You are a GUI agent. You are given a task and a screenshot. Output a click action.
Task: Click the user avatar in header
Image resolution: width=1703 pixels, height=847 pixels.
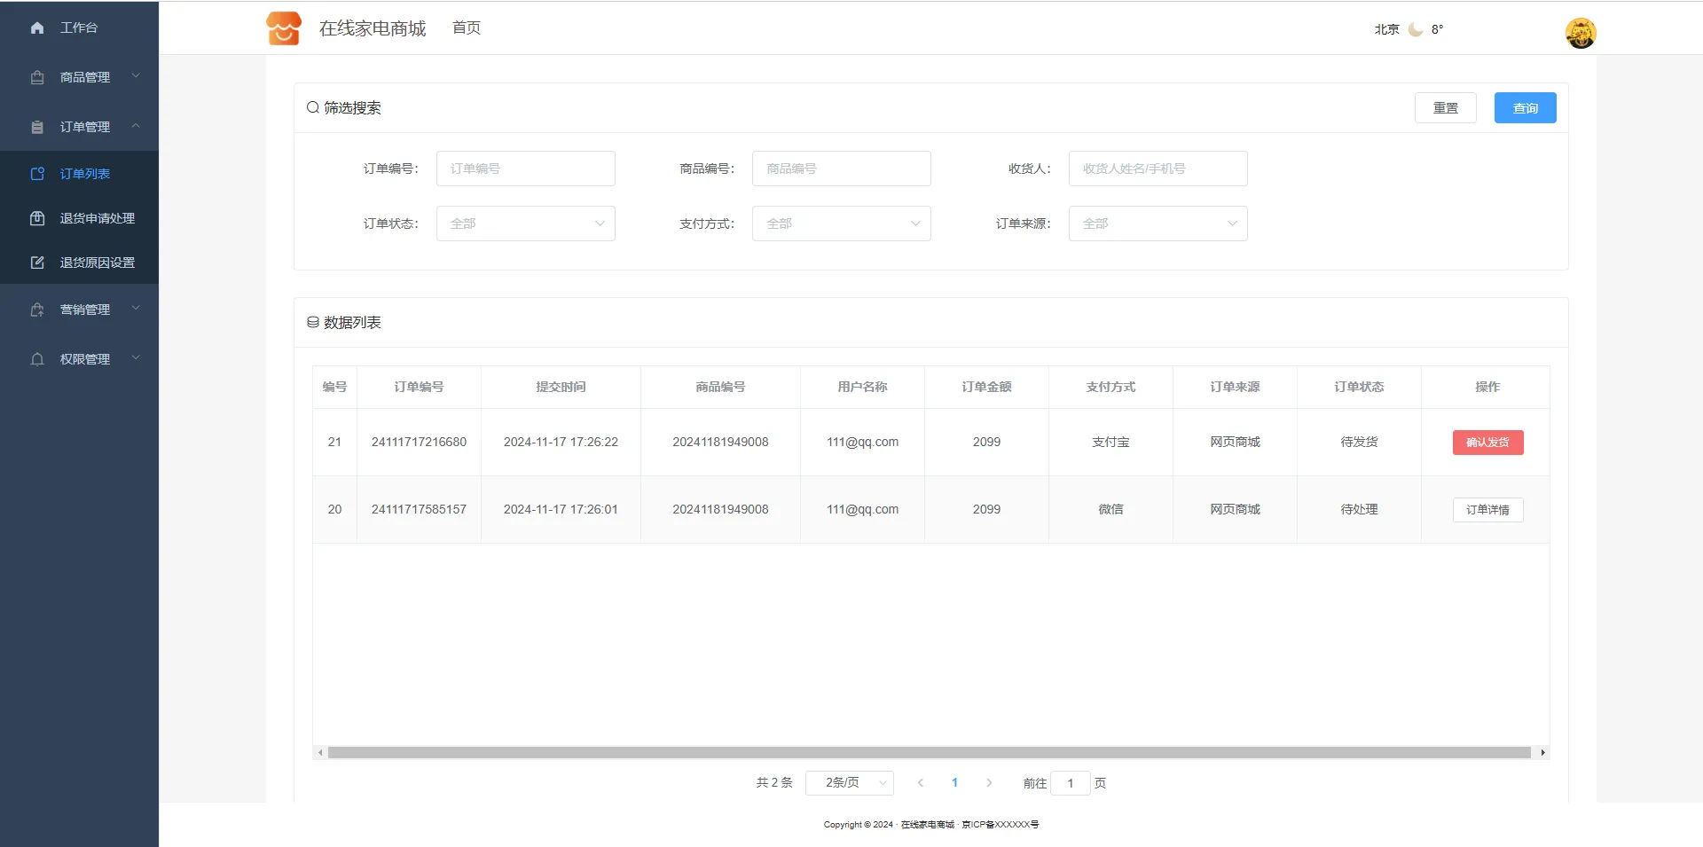point(1580,34)
